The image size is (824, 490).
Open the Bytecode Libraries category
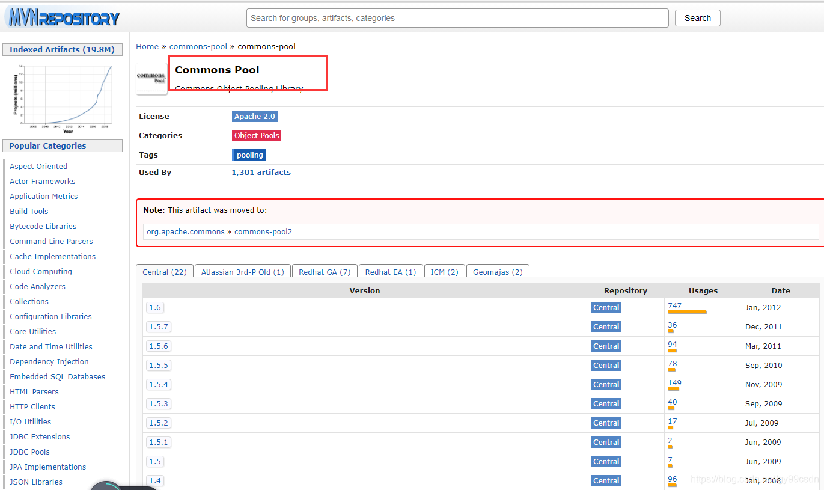[43, 226]
